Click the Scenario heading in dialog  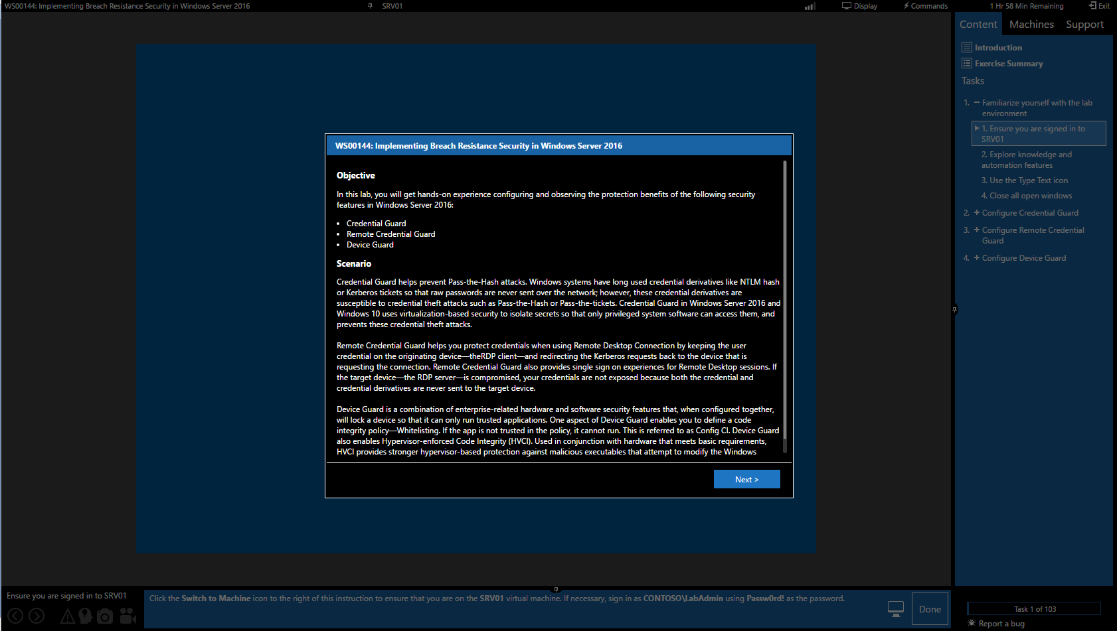(x=354, y=263)
